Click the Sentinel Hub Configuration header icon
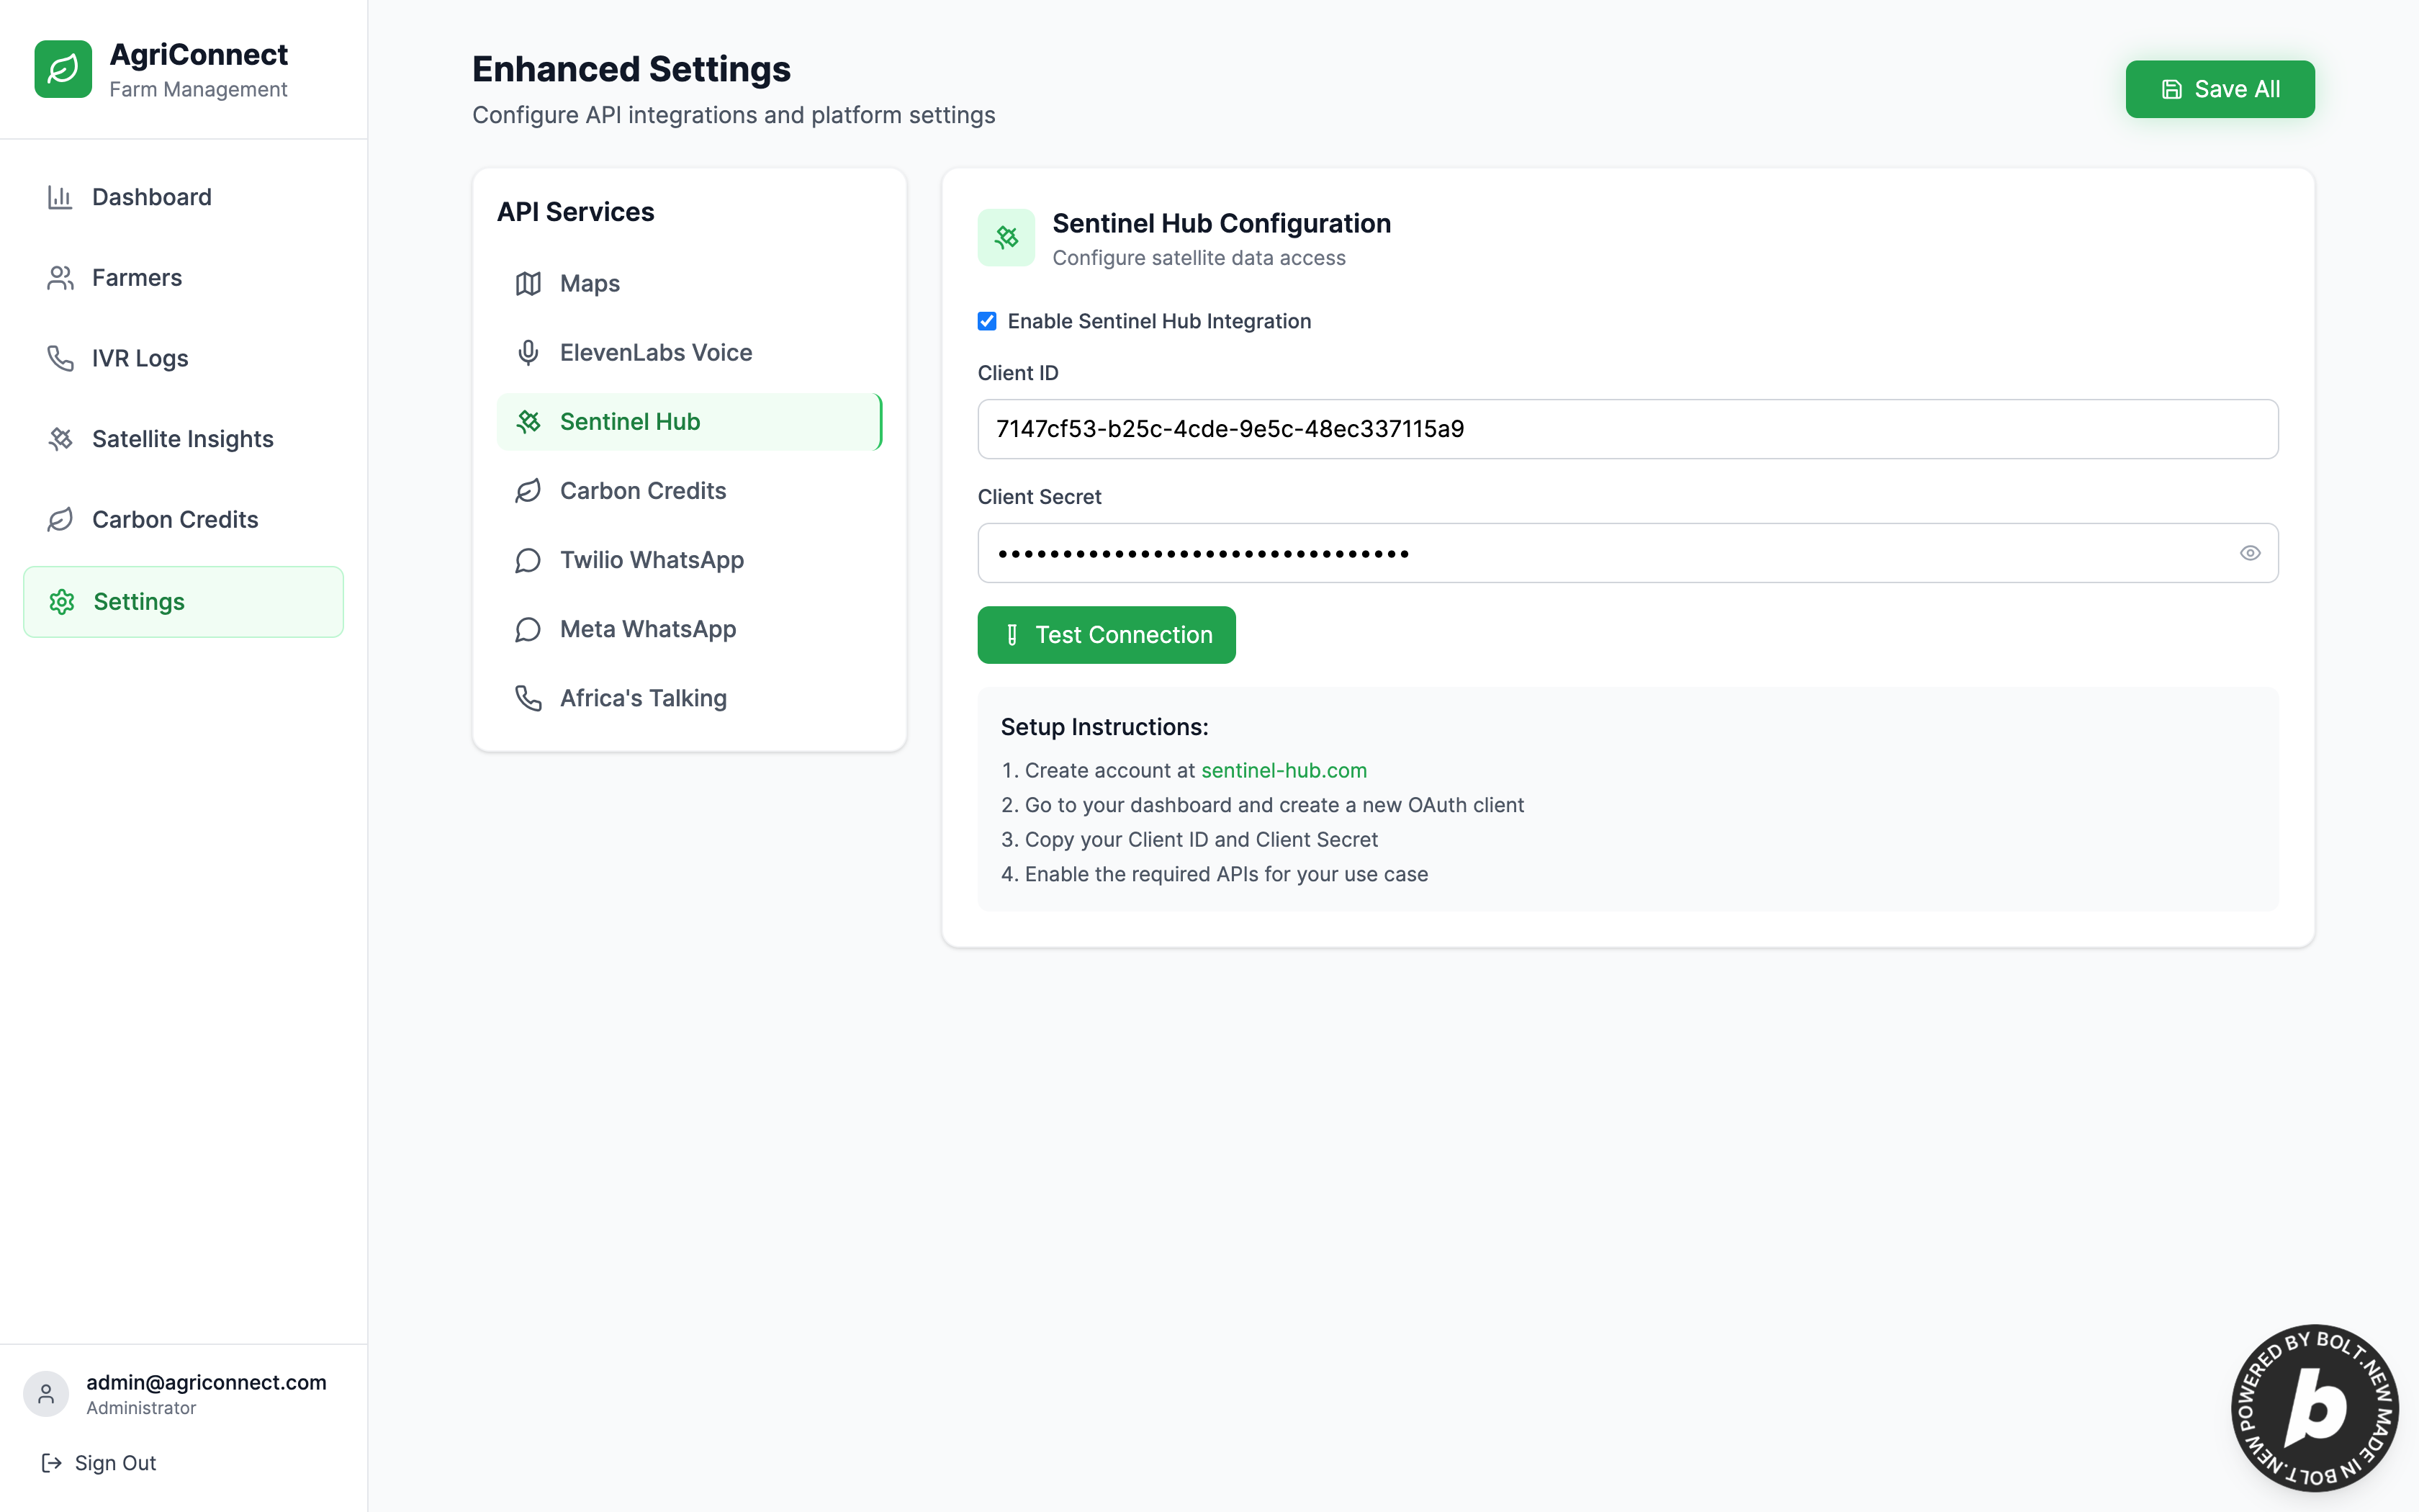 pos(1006,237)
